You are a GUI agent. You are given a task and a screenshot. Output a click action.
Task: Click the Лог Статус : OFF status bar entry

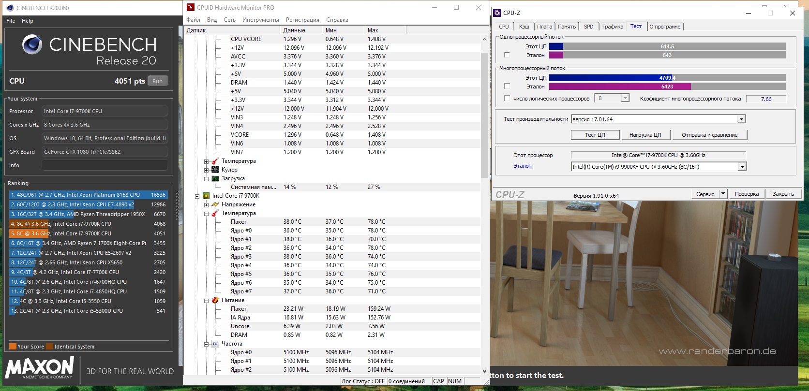(363, 381)
